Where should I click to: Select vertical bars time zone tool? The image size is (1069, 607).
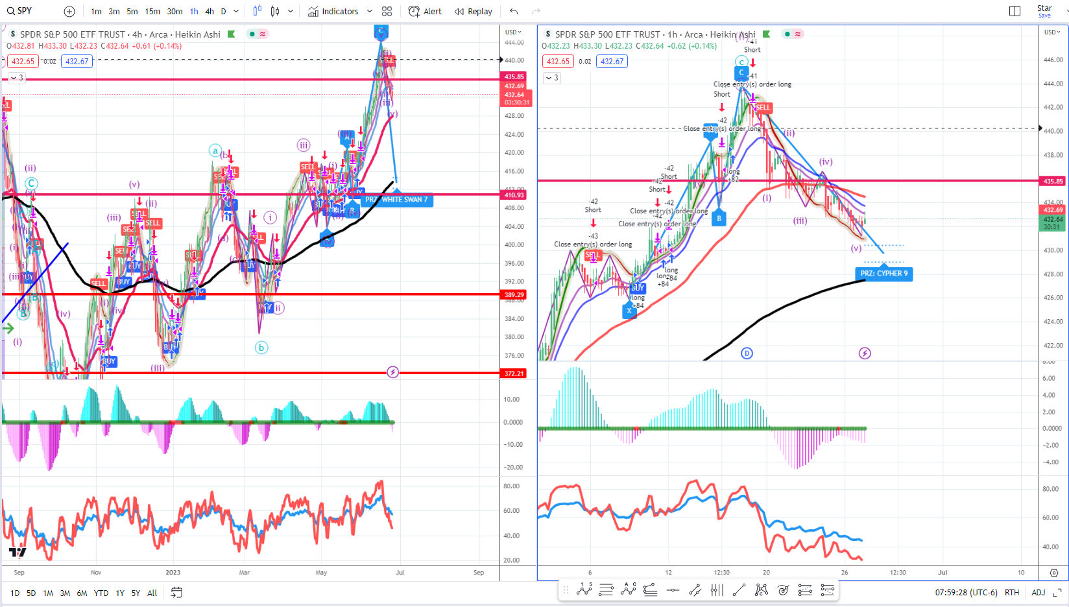(717, 589)
